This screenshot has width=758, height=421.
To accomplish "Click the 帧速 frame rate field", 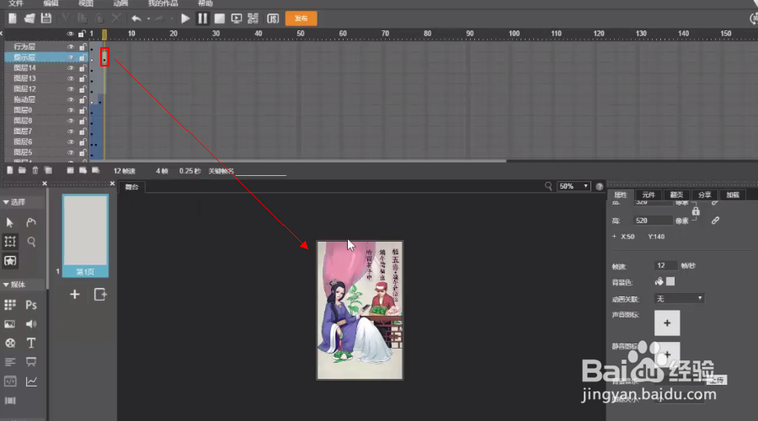I will [665, 265].
